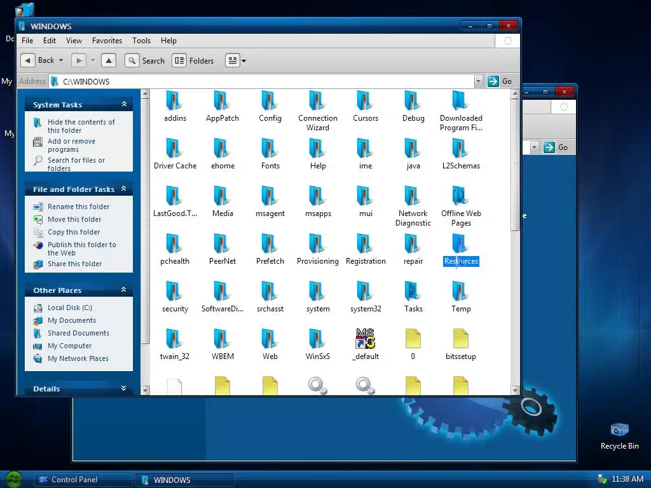651x488 pixels.
Task: Select the file named 0
Action: point(413,345)
